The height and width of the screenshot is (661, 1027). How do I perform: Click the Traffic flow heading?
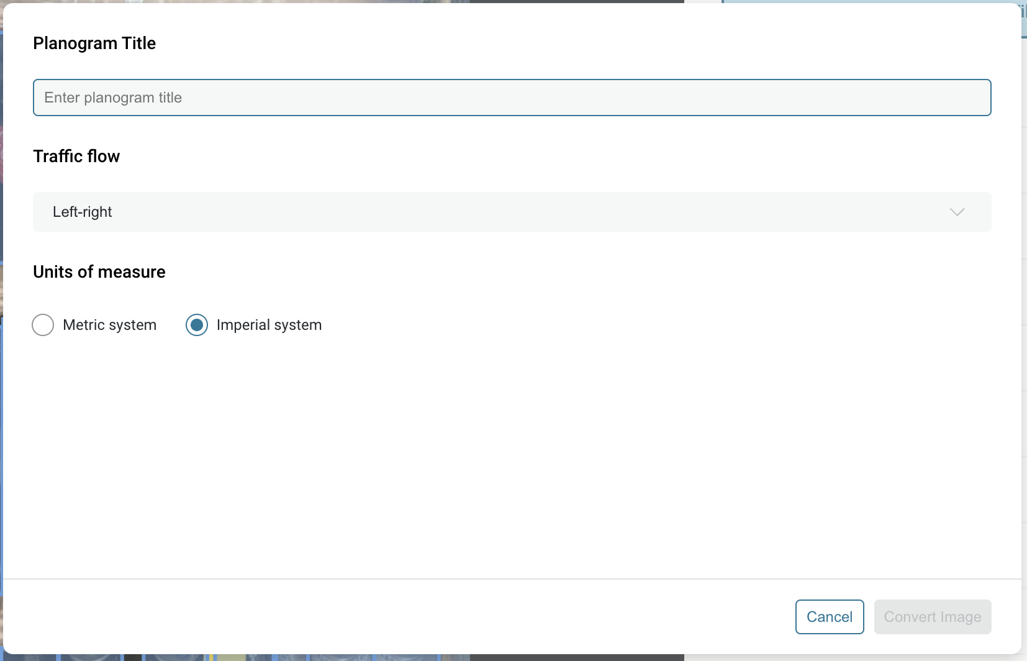tap(76, 157)
